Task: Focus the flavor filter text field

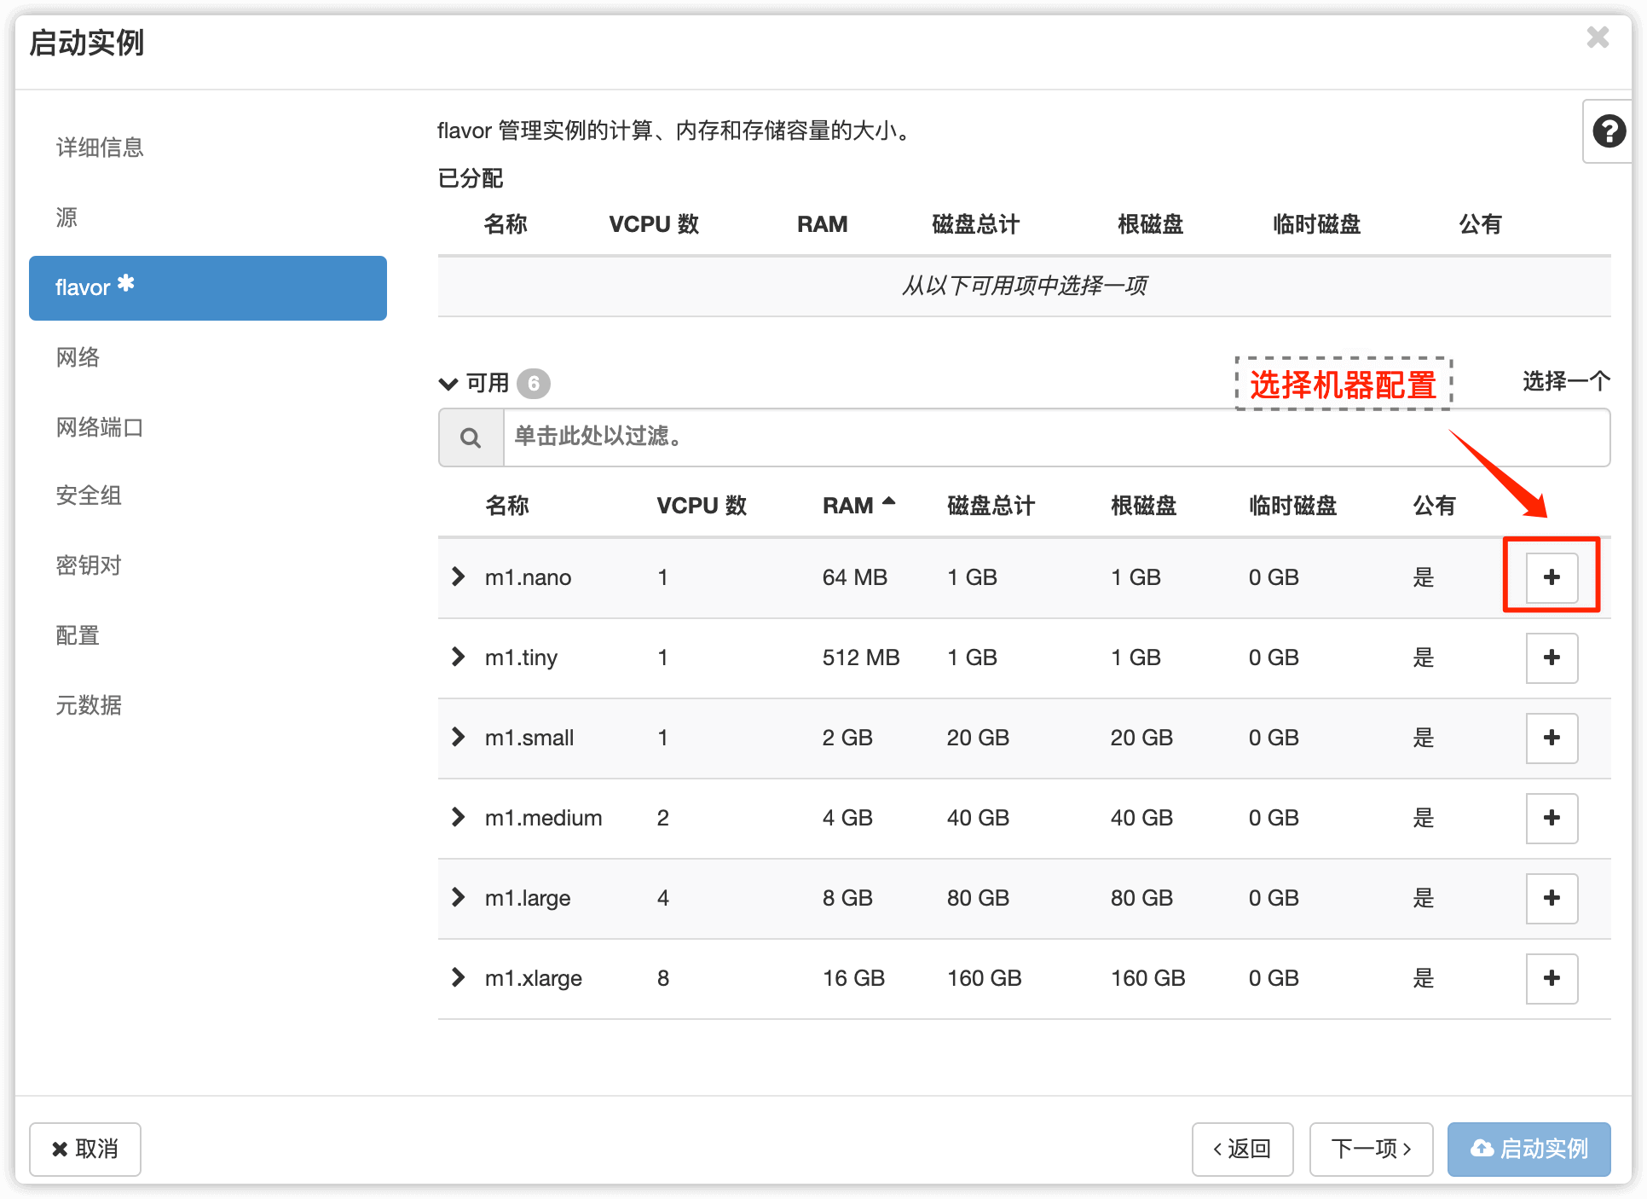Action: [x=1055, y=437]
